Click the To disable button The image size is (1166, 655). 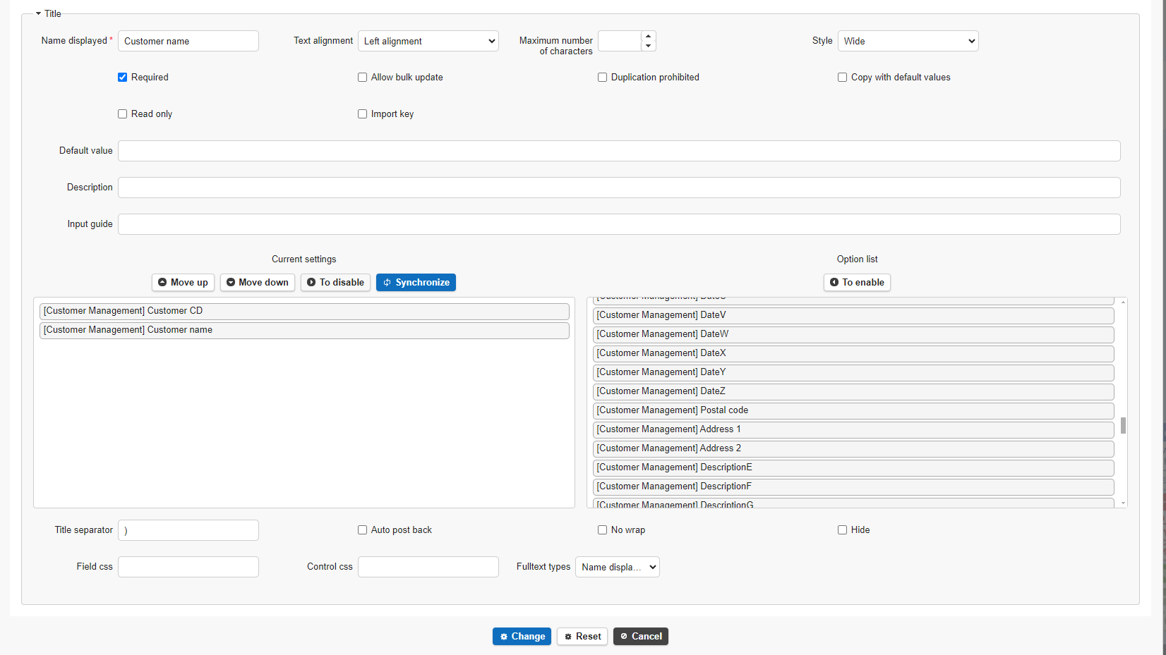click(335, 282)
